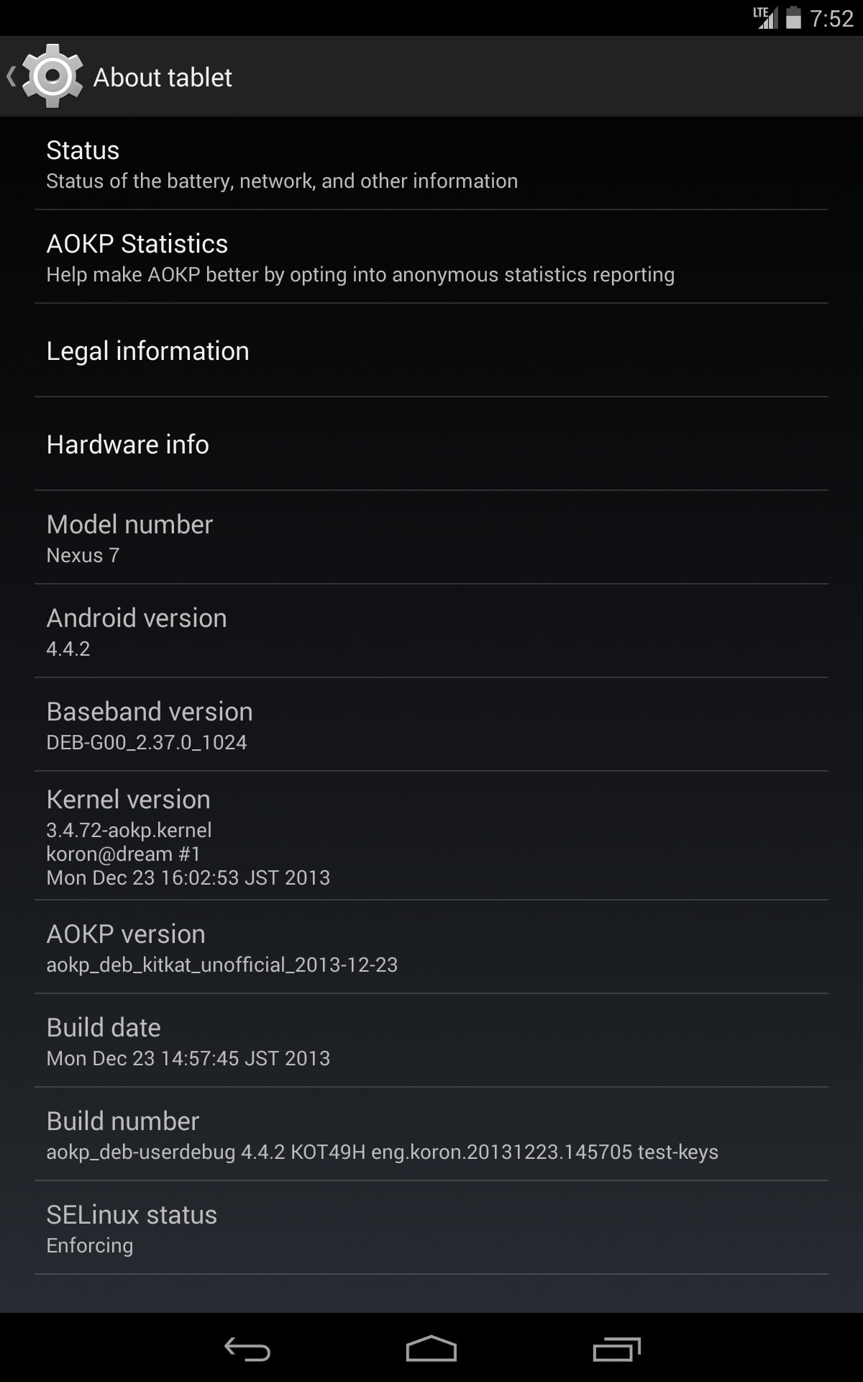The image size is (863, 1382).
Task: Tap the Build date entry
Action: coord(431,1041)
